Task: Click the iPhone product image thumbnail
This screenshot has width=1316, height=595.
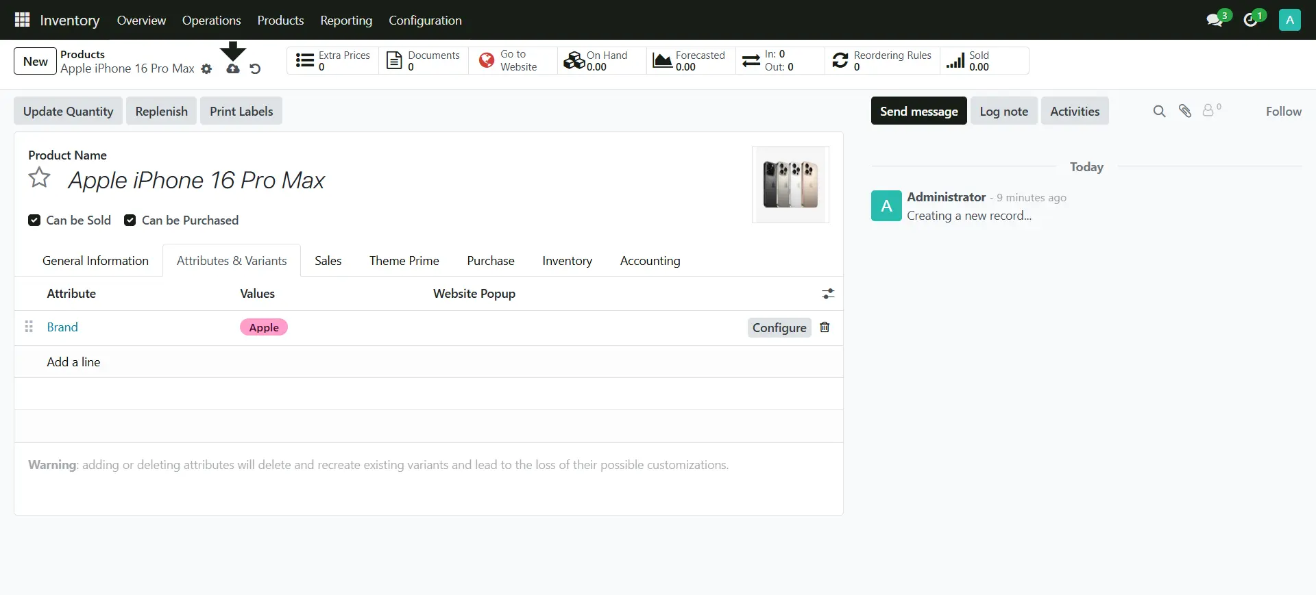Action: coord(790,184)
